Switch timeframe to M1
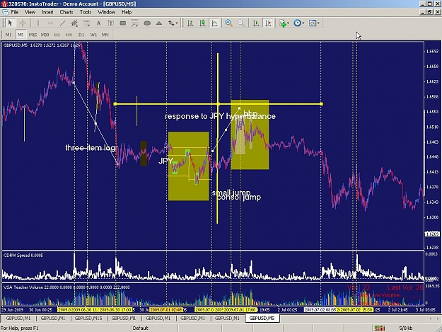442x332 pixels. (8, 35)
